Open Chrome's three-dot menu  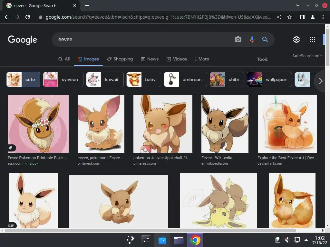[x=323, y=17]
